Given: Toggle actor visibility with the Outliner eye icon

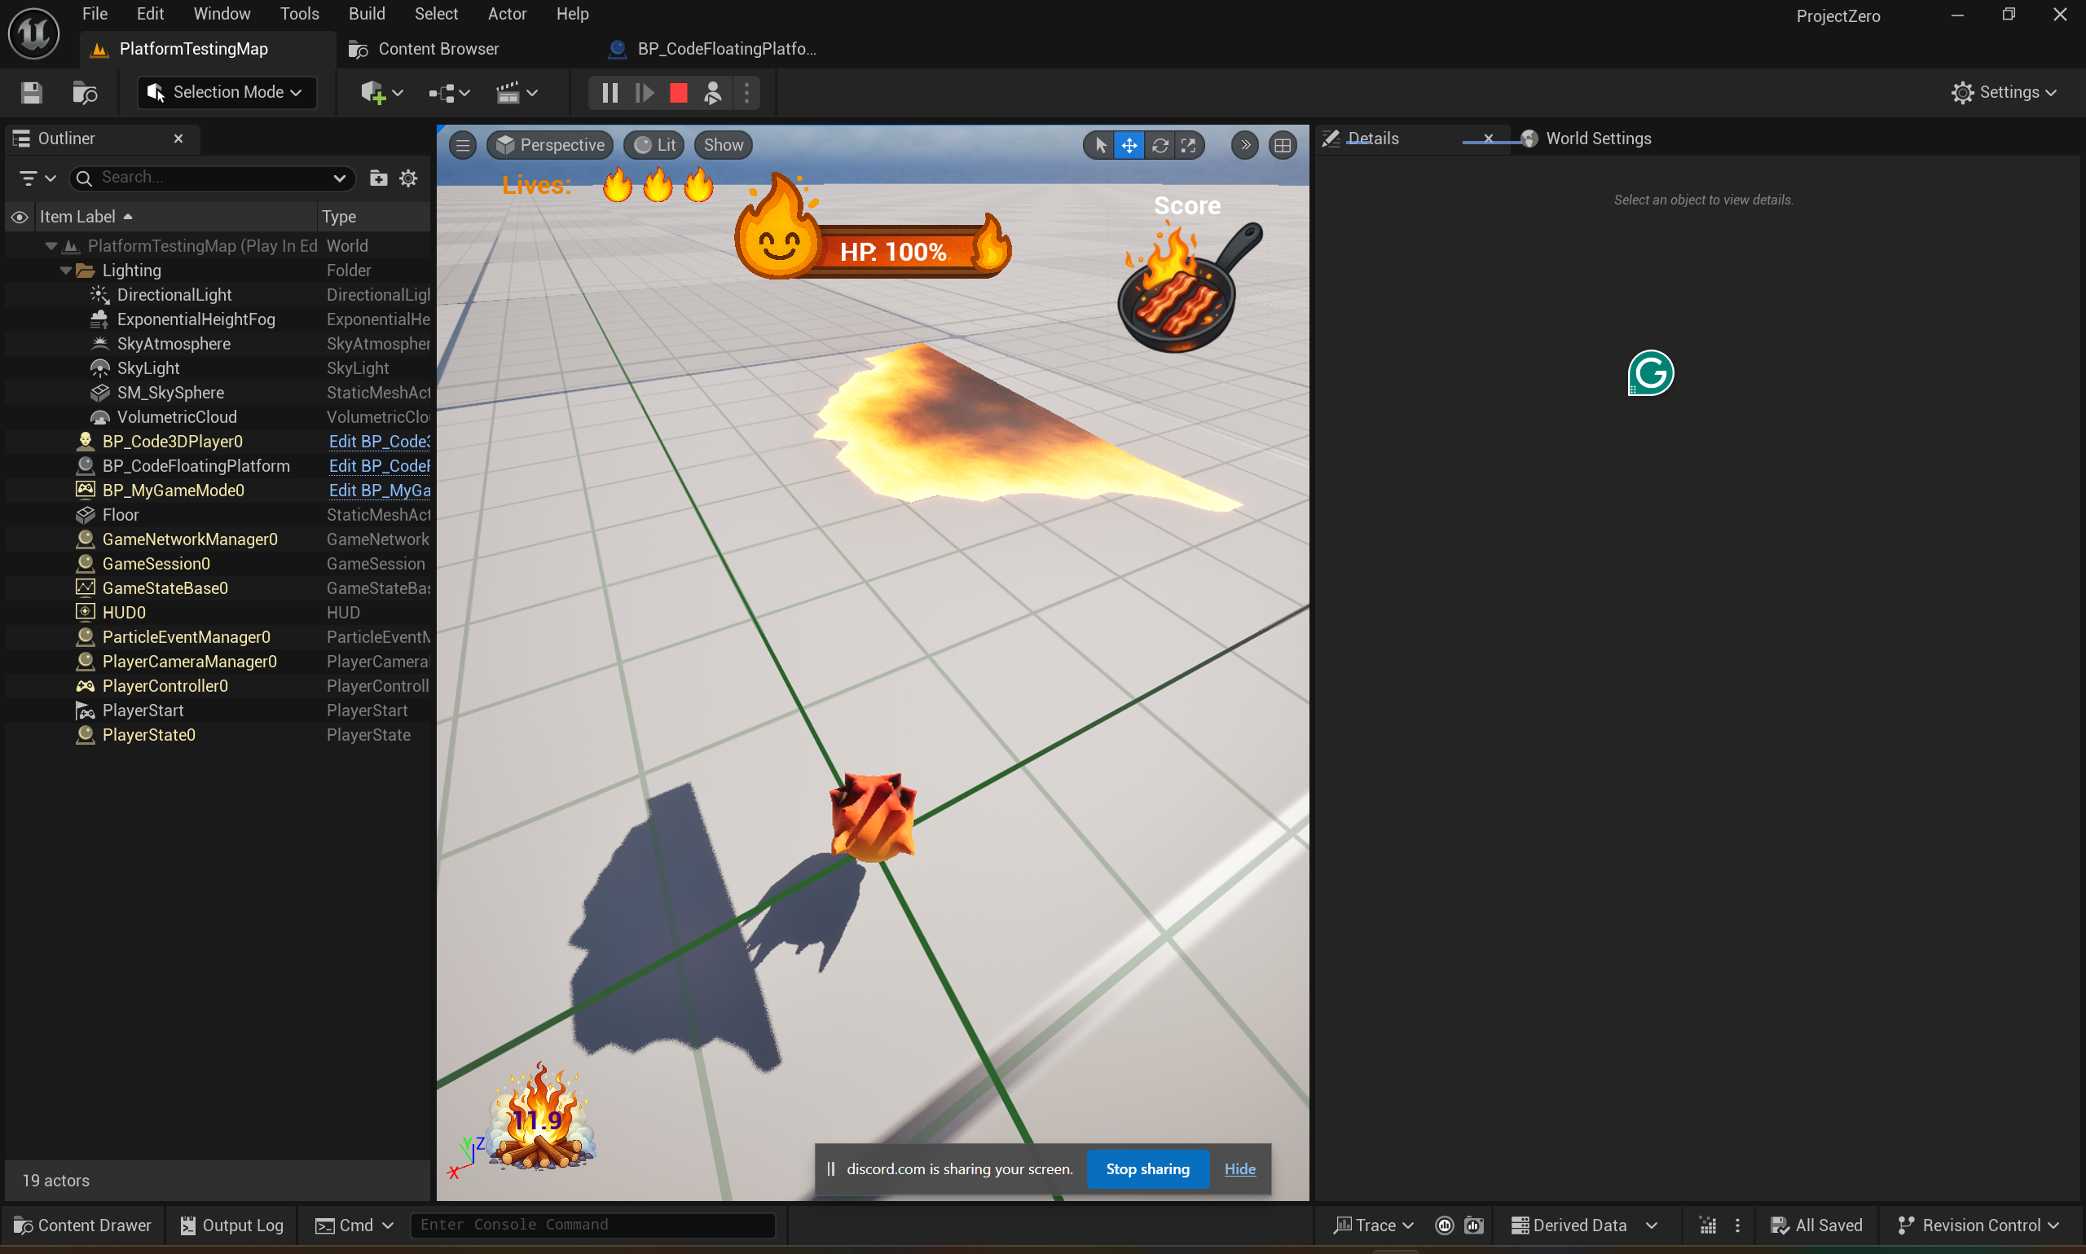Looking at the screenshot, I should pos(19,216).
